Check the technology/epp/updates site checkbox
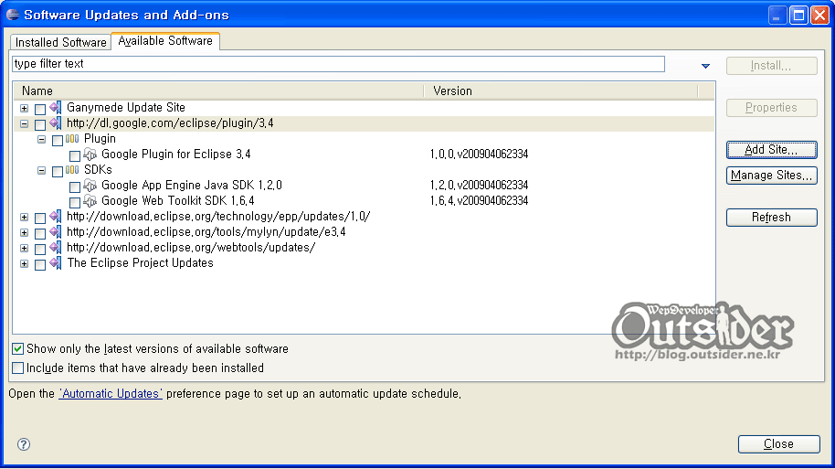835x469 pixels. [x=40, y=218]
